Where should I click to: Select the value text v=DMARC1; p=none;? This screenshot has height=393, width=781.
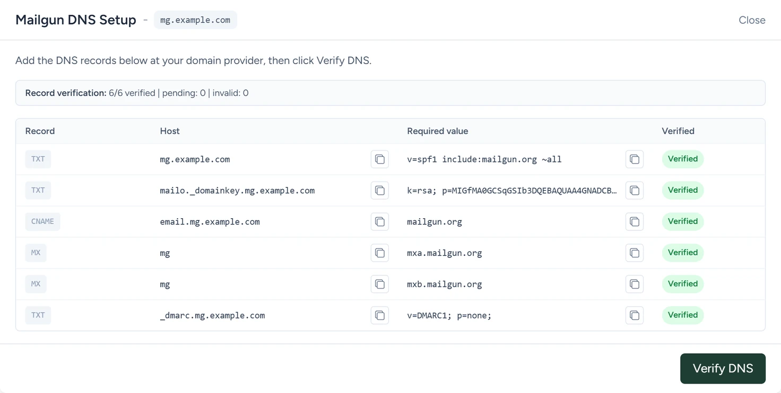(449, 316)
